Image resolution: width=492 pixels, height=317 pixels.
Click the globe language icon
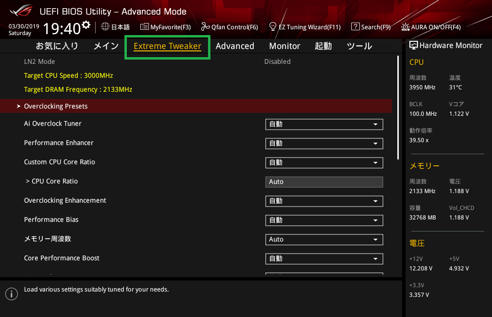pos(105,26)
